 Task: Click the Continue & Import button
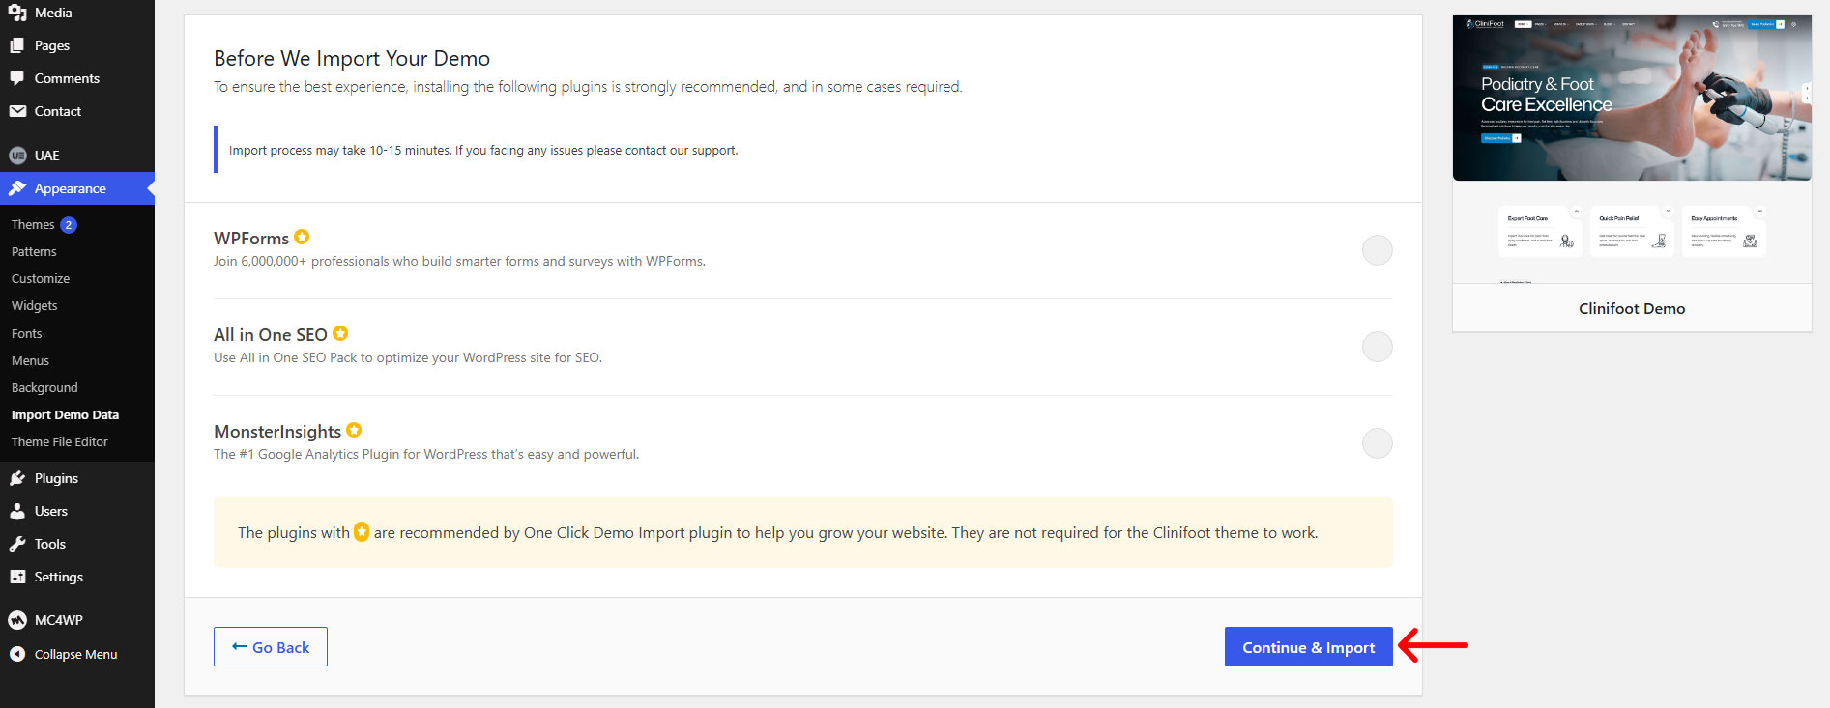tap(1309, 647)
